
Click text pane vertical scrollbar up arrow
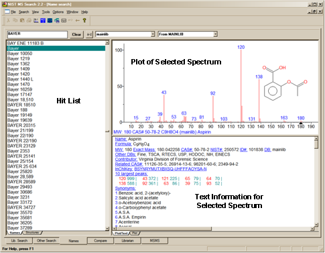click(x=316, y=139)
